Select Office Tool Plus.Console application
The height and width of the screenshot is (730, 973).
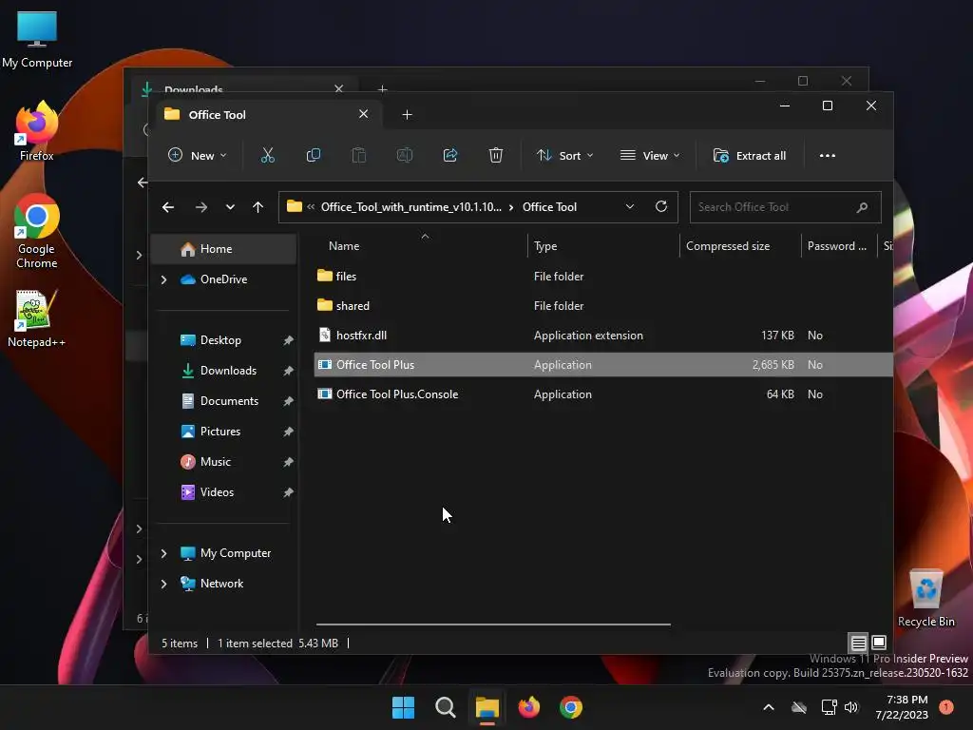(x=603, y=394)
